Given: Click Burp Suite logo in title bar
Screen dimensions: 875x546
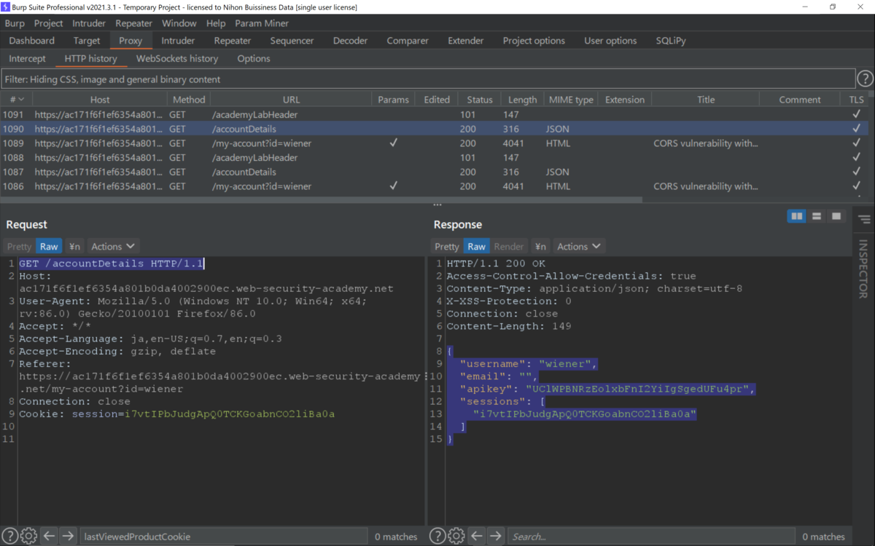Looking at the screenshot, I should point(6,7).
